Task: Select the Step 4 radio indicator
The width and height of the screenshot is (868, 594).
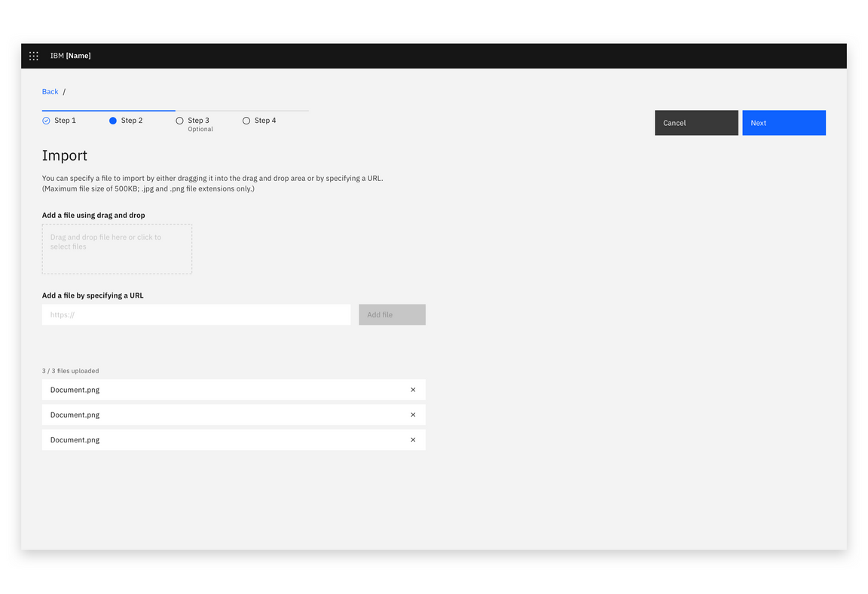Action: tap(246, 120)
